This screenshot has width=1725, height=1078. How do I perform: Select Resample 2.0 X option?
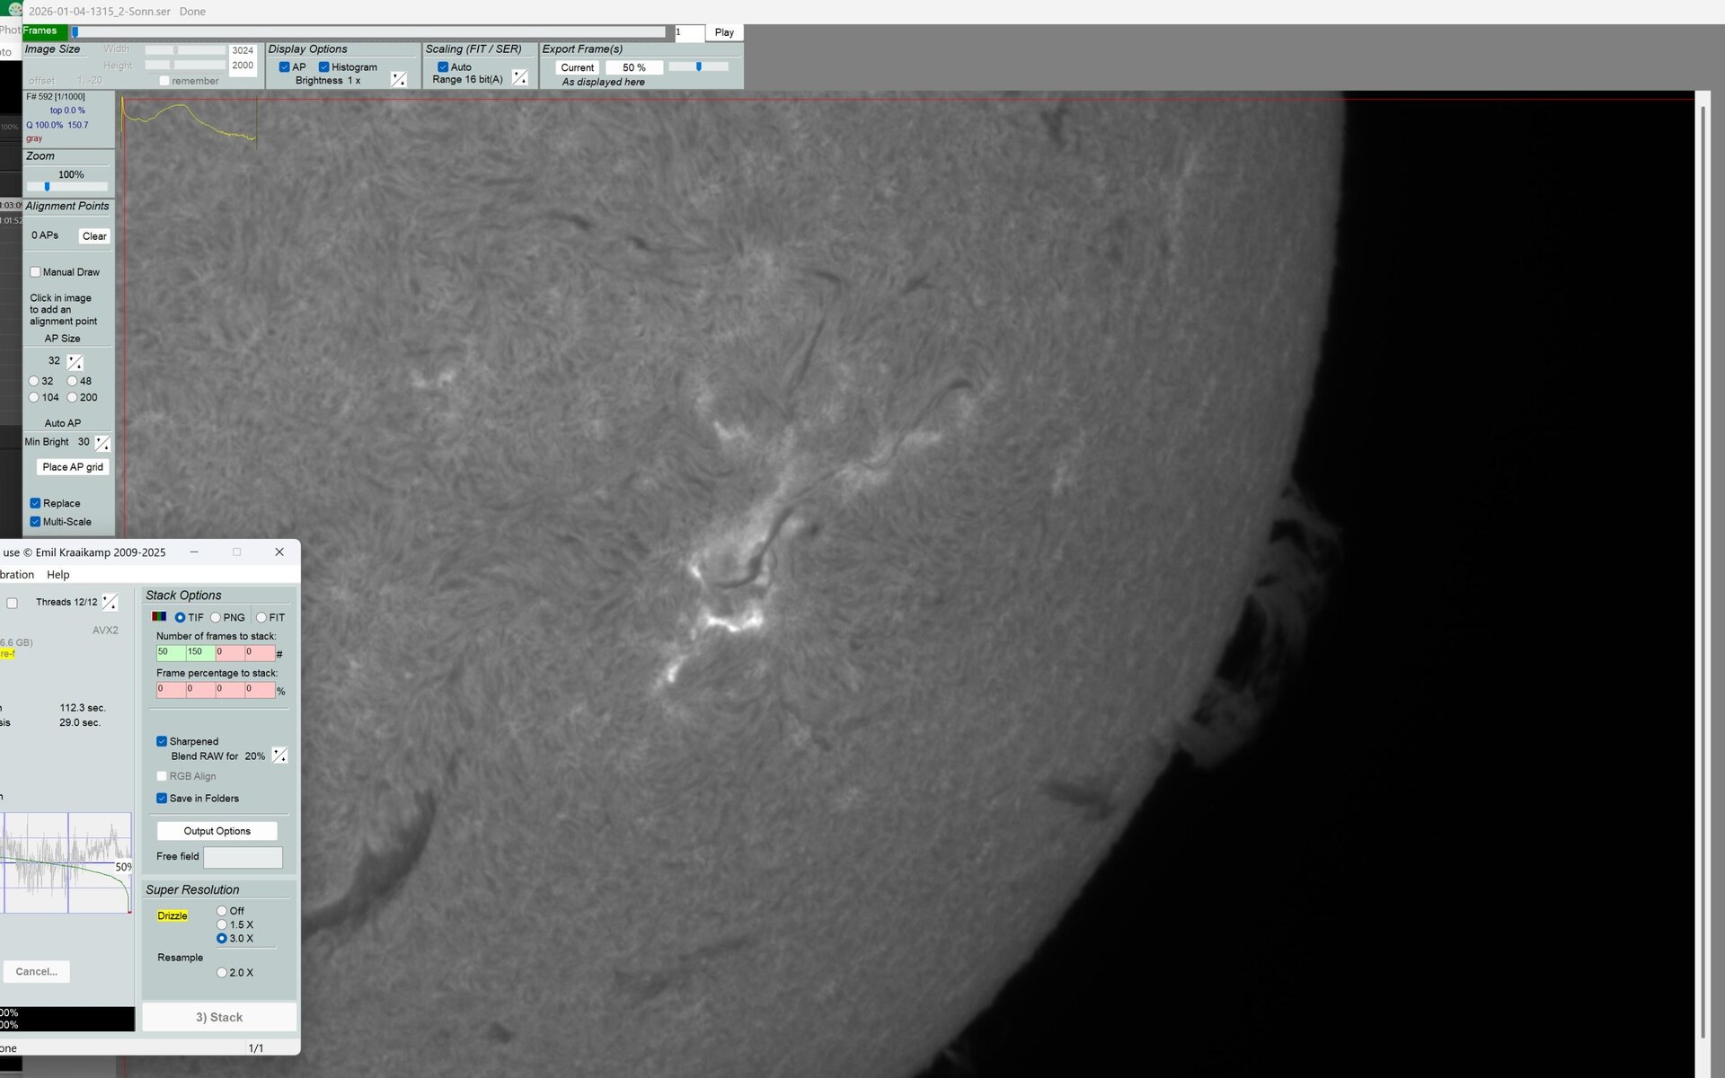click(222, 973)
